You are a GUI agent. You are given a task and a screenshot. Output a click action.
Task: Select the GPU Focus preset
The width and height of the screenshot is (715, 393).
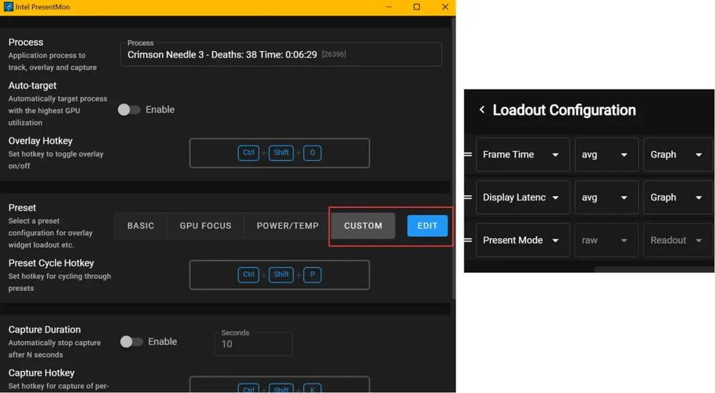(205, 226)
